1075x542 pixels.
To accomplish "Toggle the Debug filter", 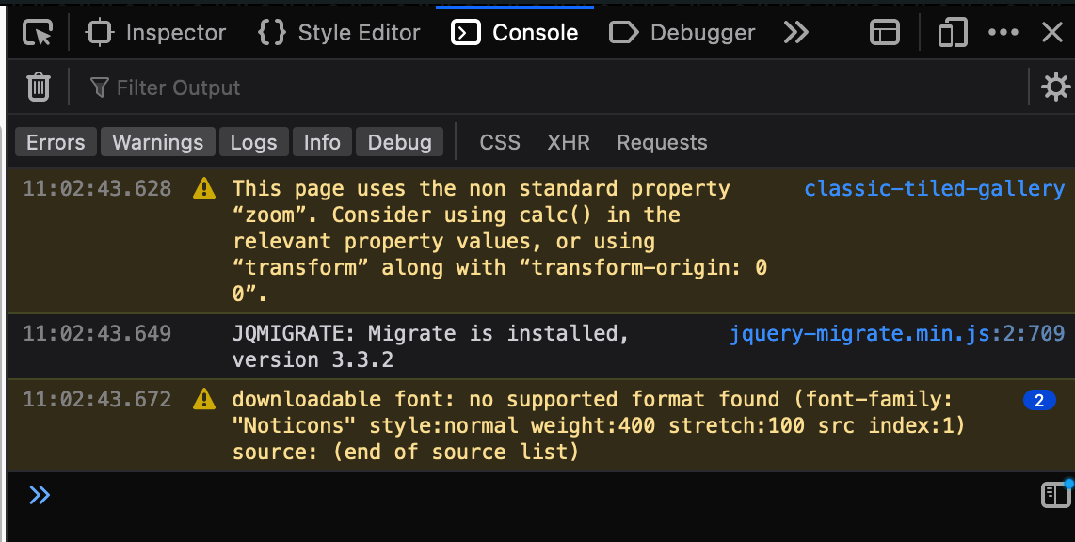I will 400,142.
